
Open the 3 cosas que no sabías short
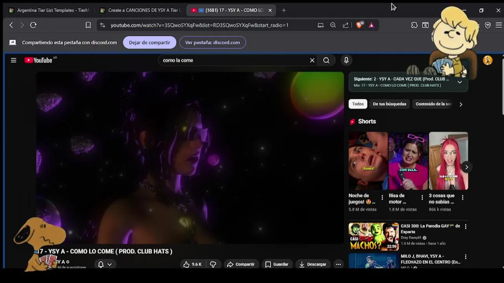coord(448,161)
